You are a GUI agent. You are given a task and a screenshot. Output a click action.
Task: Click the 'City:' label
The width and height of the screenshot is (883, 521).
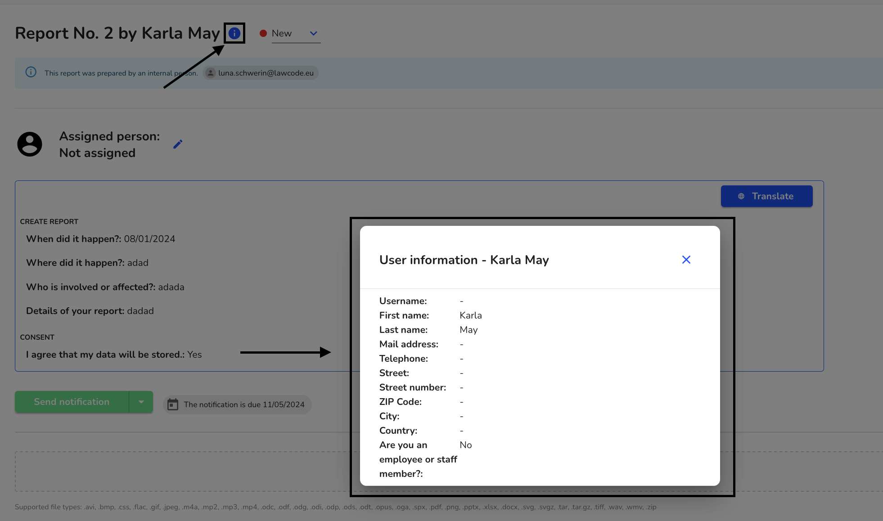[x=389, y=416]
